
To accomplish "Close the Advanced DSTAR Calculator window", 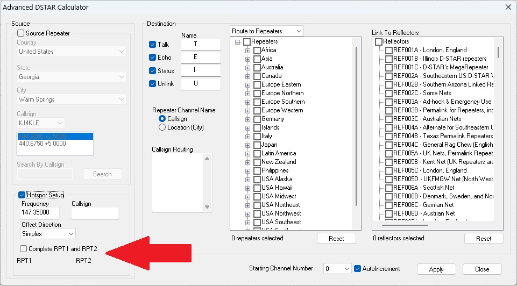I will click(x=508, y=7).
